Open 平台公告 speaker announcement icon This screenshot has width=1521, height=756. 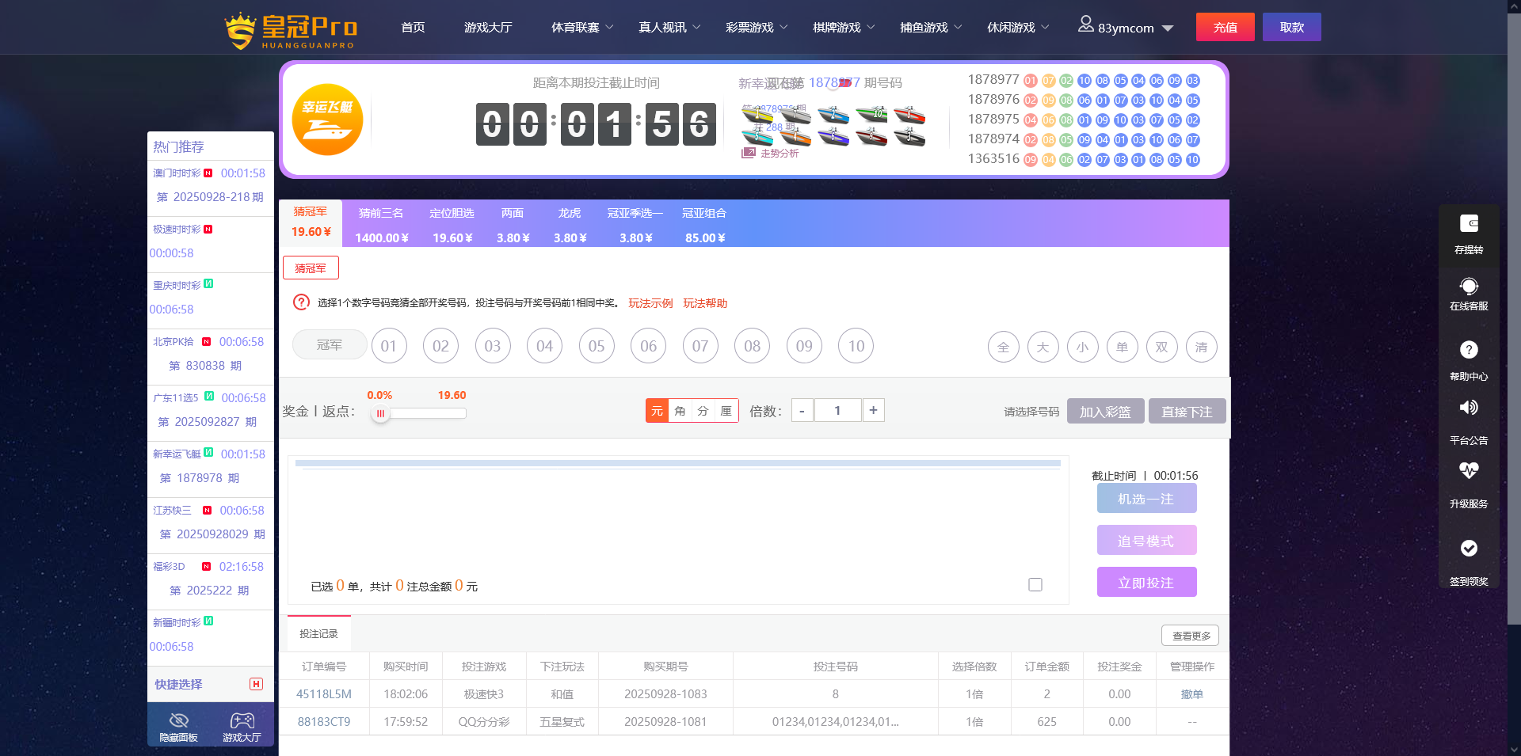click(x=1468, y=408)
